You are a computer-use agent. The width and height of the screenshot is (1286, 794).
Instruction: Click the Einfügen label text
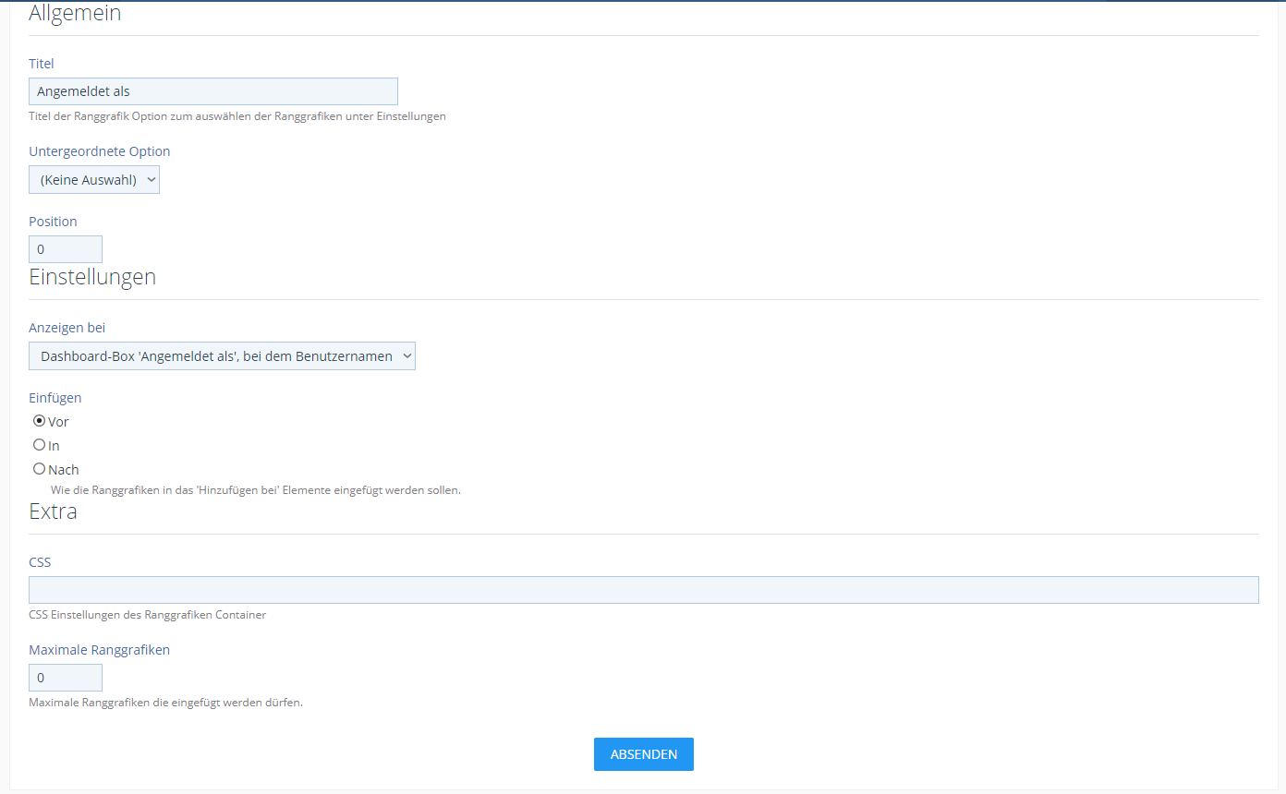tap(55, 398)
